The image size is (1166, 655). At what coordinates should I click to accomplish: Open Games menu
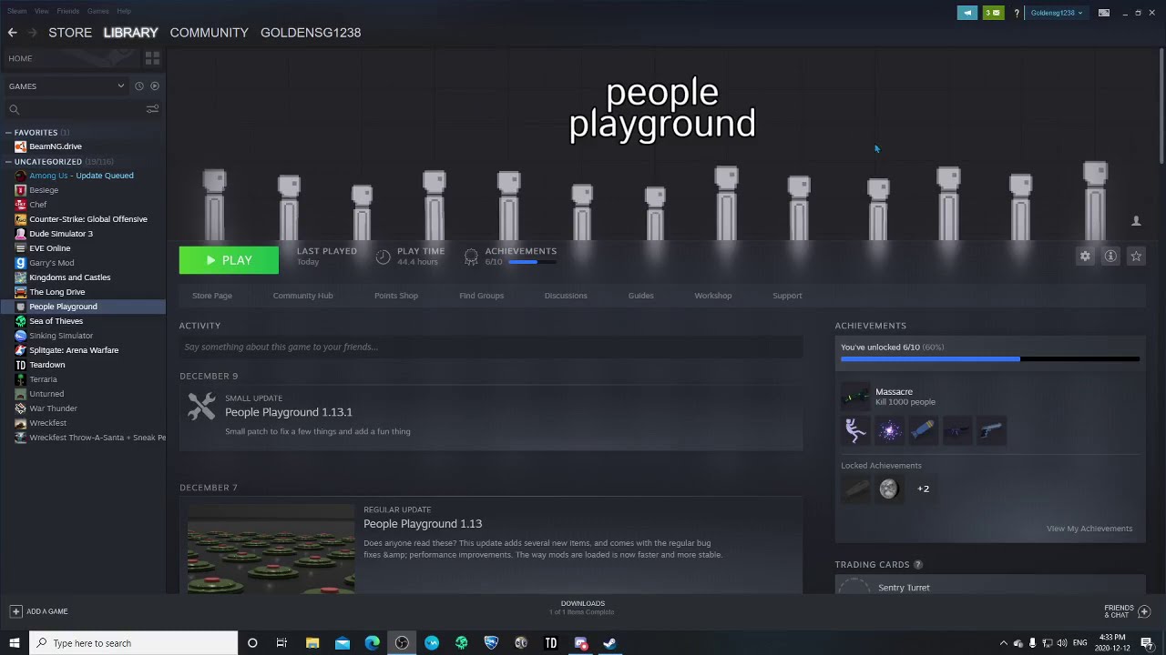pos(98,11)
